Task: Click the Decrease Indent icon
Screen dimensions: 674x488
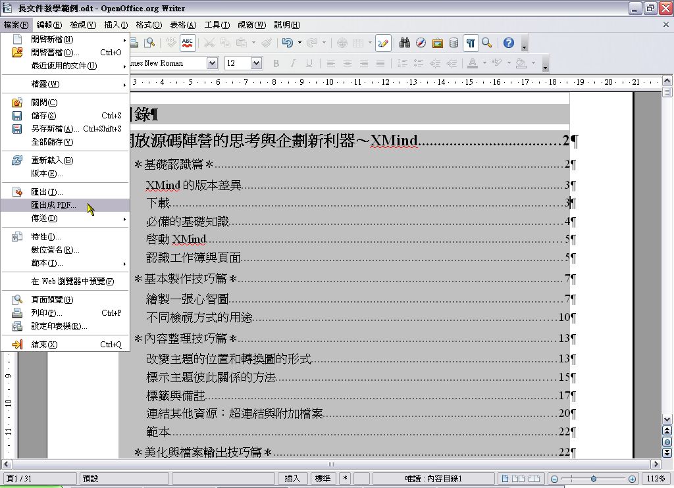Action: click(435, 64)
